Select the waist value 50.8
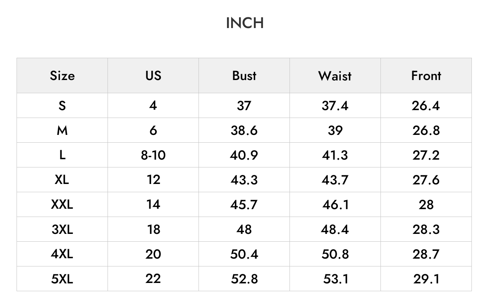488x297 pixels. 335,254
